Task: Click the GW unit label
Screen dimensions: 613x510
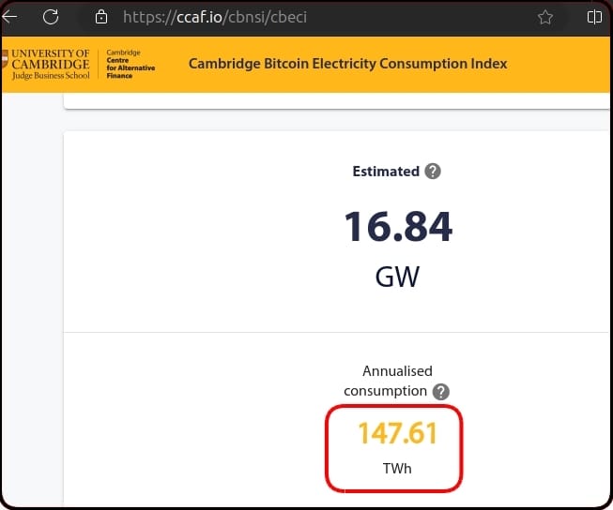Action: point(397,277)
